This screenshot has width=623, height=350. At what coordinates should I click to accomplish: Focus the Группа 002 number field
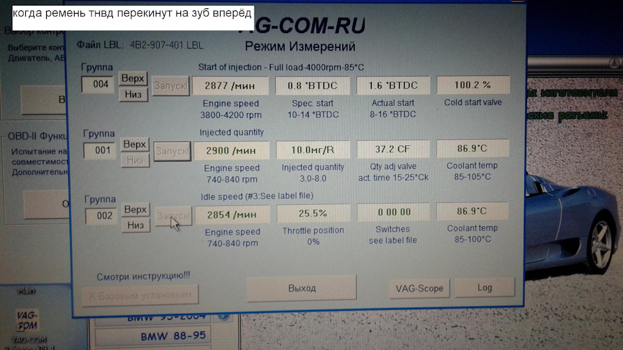tap(102, 216)
